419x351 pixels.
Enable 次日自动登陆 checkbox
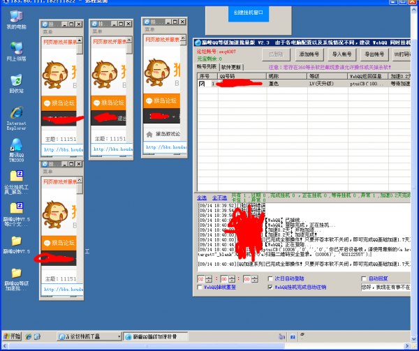point(270,278)
